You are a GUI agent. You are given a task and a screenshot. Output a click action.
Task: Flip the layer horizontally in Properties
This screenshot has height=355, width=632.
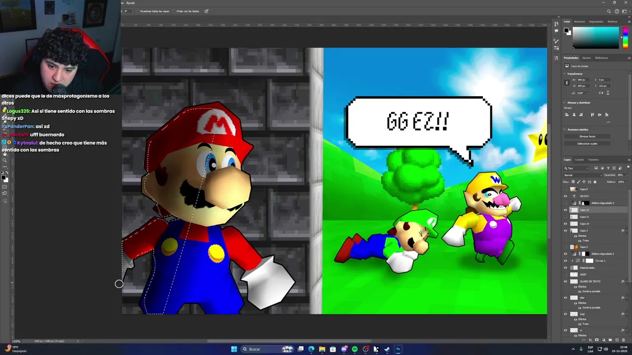601,93
